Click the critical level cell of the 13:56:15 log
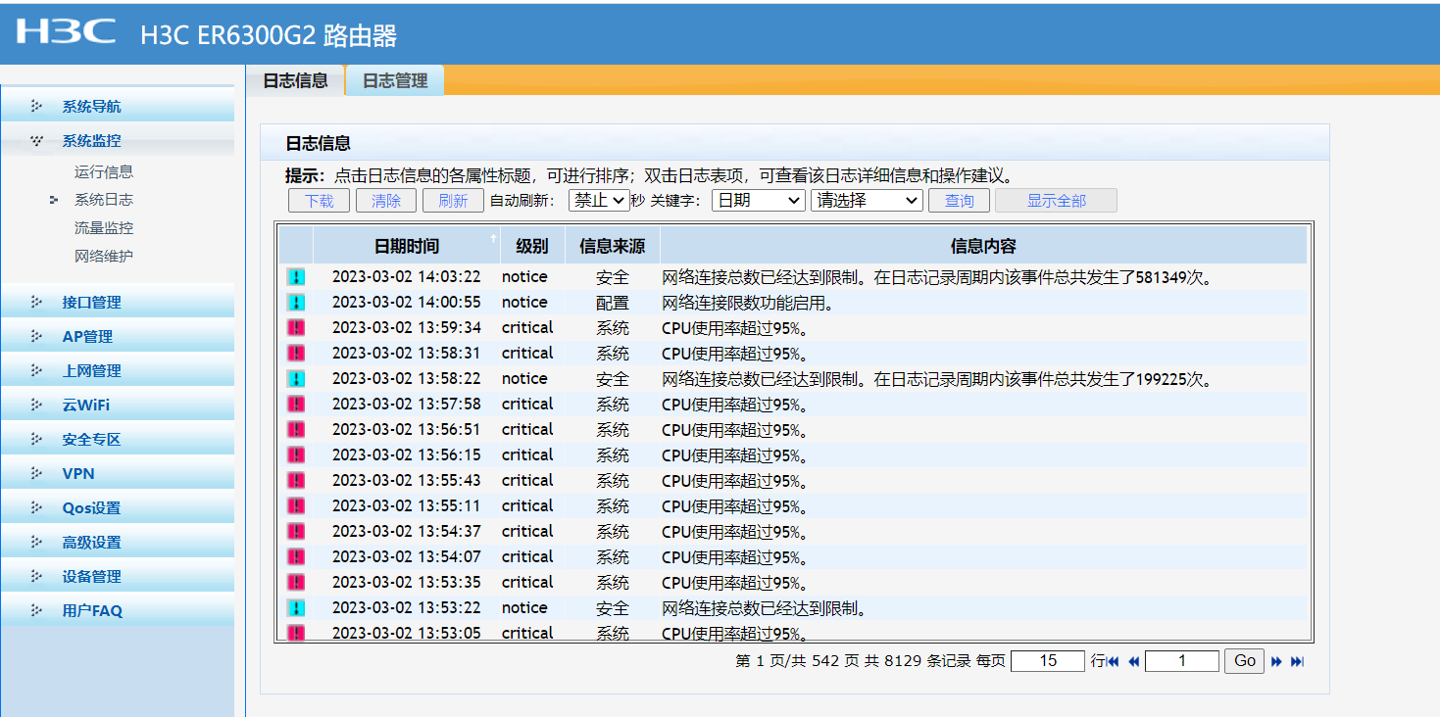The width and height of the screenshot is (1440, 717). 527,455
